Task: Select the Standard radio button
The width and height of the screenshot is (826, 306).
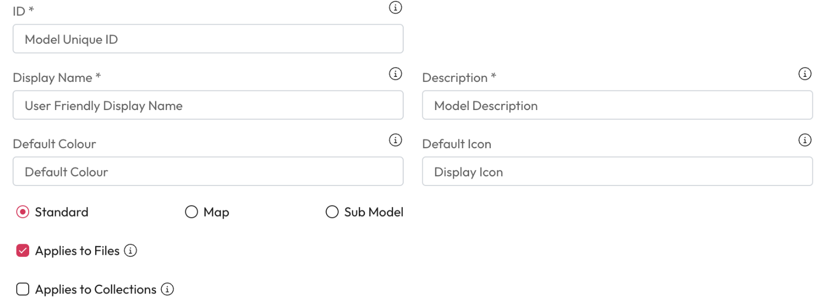Action: pyautogui.click(x=23, y=212)
